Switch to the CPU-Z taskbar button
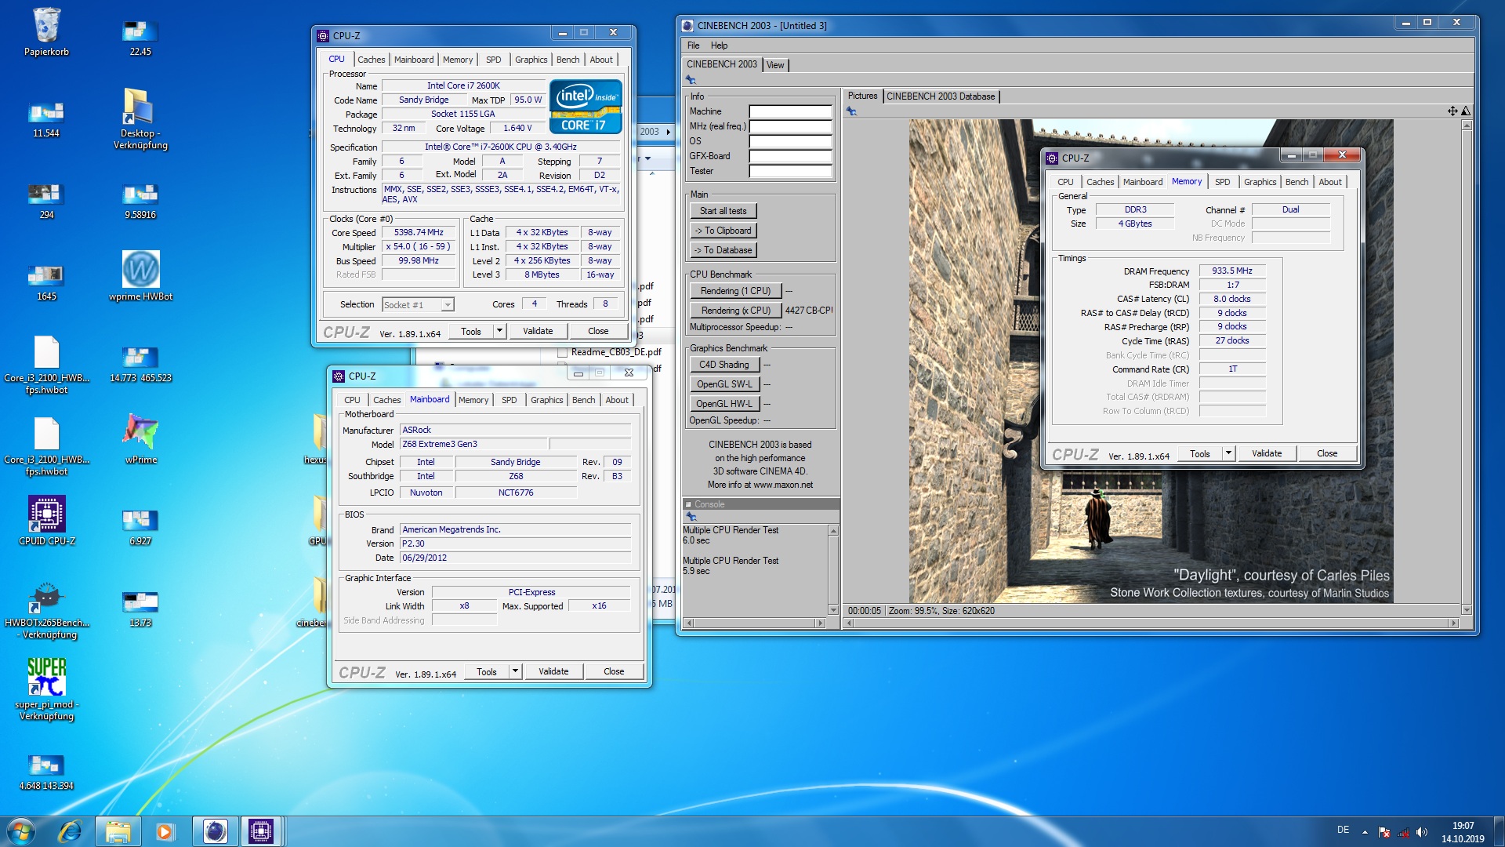Screen dimensions: 1505x847 pos(261,831)
